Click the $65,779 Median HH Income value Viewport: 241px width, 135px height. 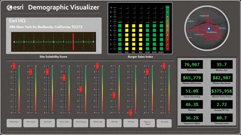[192, 78]
